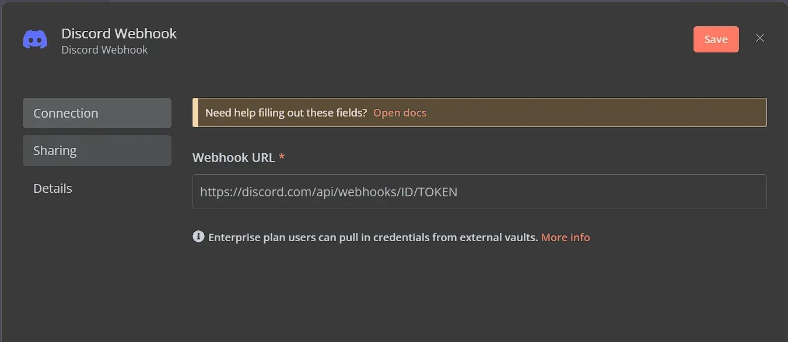Viewport: 788px width, 342px height.
Task: Save the Discord Webhook credential
Action: 716,40
